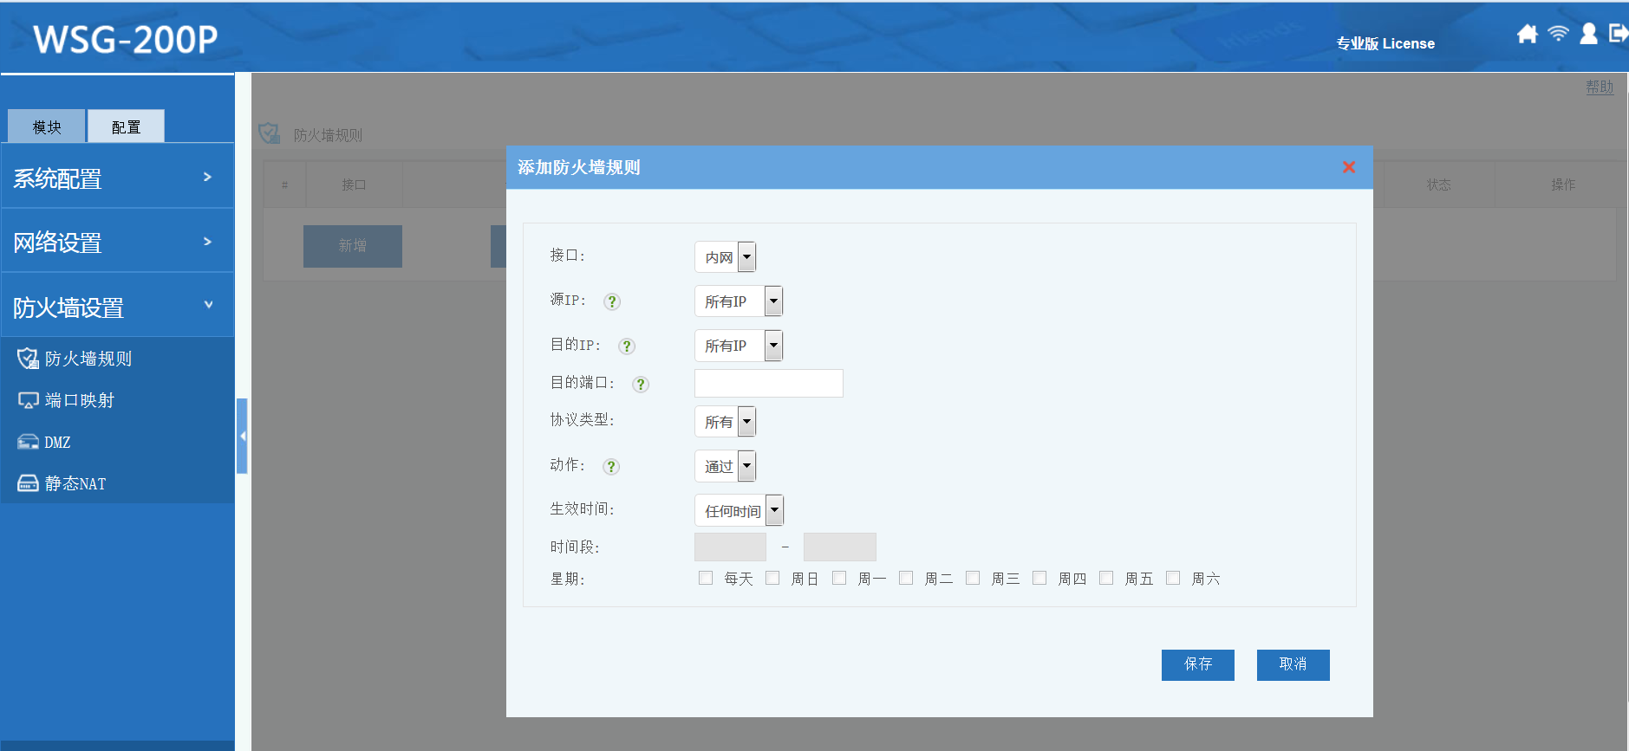Check the 周六 weekday checkbox

pos(1173,578)
